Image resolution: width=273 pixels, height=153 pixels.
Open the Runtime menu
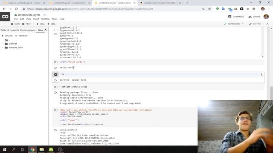pyautogui.click(x=46, y=19)
